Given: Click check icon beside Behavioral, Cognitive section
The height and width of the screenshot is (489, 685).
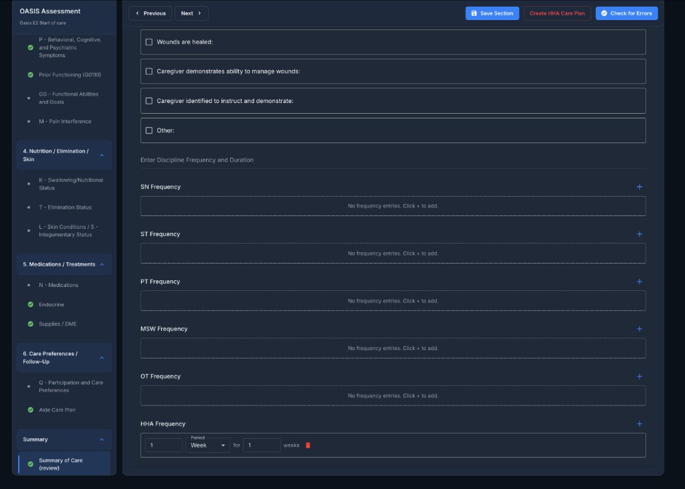Looking at the screenshot, I should tap(31, 47).
